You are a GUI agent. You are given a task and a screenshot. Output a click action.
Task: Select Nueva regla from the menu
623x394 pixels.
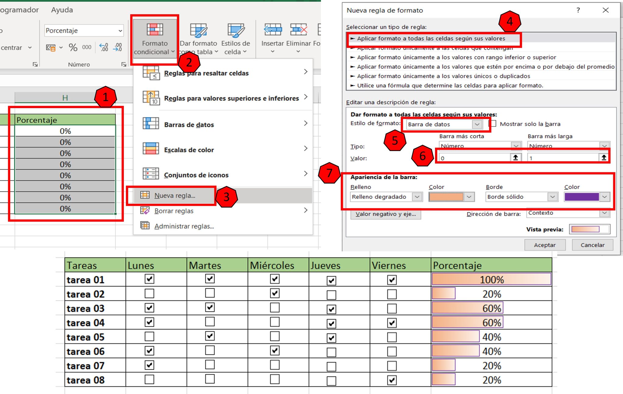pyautogui.click(x=175, y=195)
